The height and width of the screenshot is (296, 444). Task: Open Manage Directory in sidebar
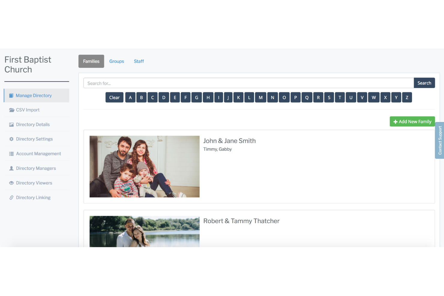(x=37, y=95)
